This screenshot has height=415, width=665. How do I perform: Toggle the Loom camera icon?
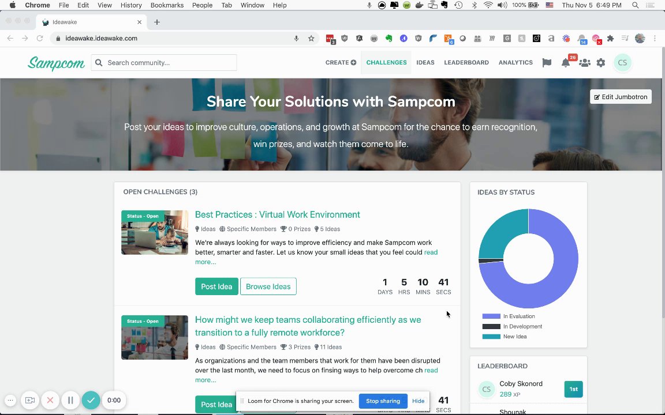point(29,400)
